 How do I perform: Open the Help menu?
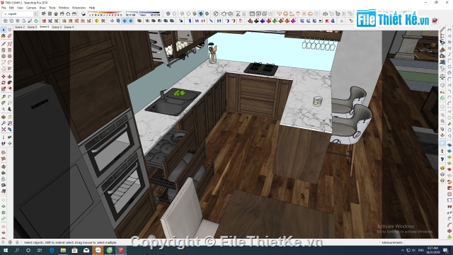click(92, 8)
